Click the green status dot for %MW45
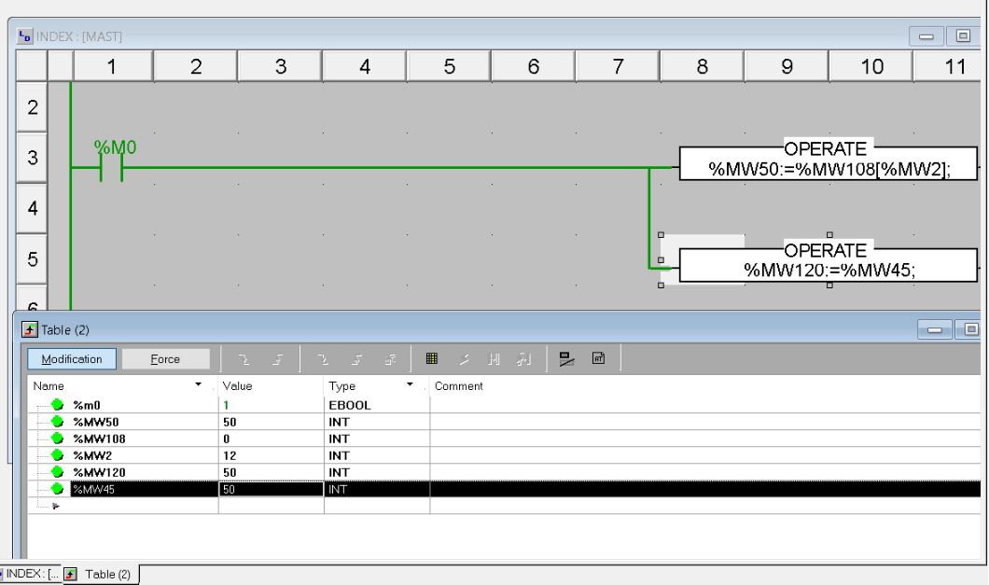This screenshot has height=585, width=989. pos(58,489)
